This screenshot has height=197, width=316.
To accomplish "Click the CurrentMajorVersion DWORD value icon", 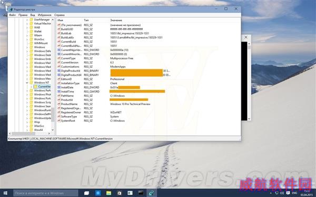I will tap(59, 50).
